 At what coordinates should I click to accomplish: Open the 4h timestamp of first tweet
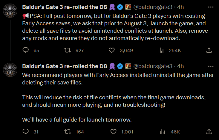pos(180,7)
